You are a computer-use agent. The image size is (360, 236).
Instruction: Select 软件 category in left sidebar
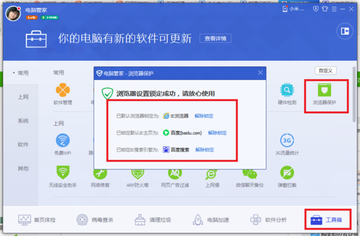click(23, 144)
